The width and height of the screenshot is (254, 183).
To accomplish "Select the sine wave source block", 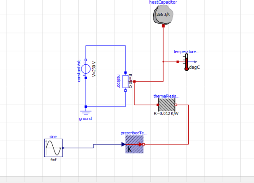I will pyautogui.click(x=53, y=148).
